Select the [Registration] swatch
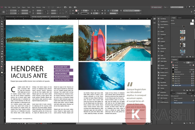 point(182,72)
